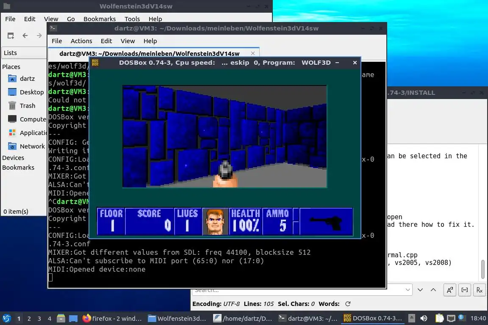
Task: Switch to workspace 4
Action: click(50, 319)
